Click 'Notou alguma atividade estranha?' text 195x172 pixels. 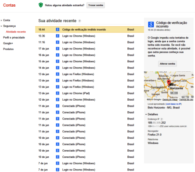click(x=64, y=5)
